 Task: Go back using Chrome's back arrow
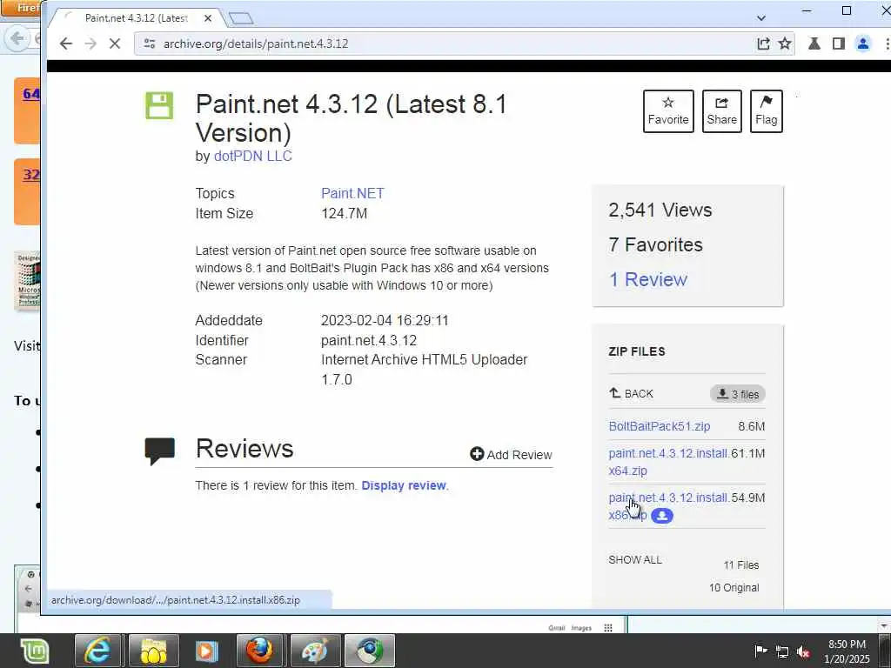click(66, 43)
